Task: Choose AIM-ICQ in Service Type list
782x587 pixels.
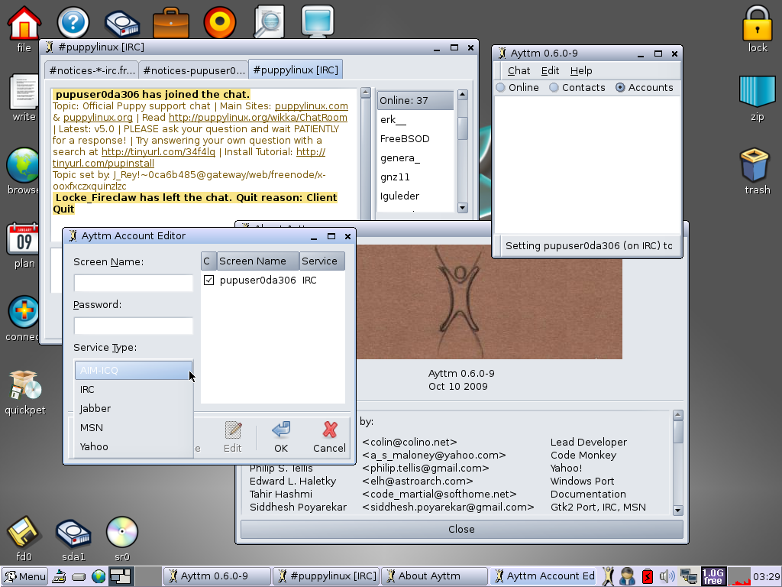Action: [x=134, y=371]
